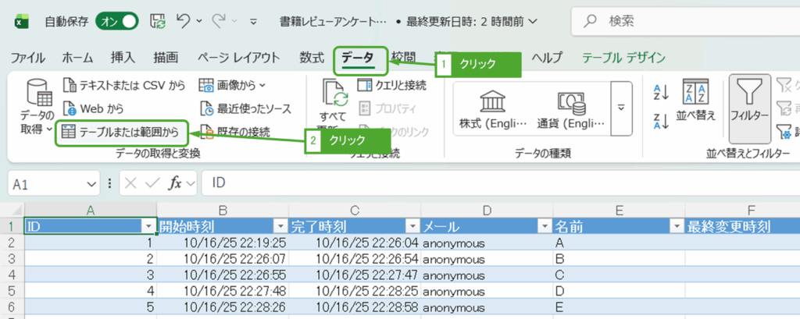This screenshot has width=800, height=319.
Task: Click 'テキストまたは CSV から' import icon
Action: [70, 84]
